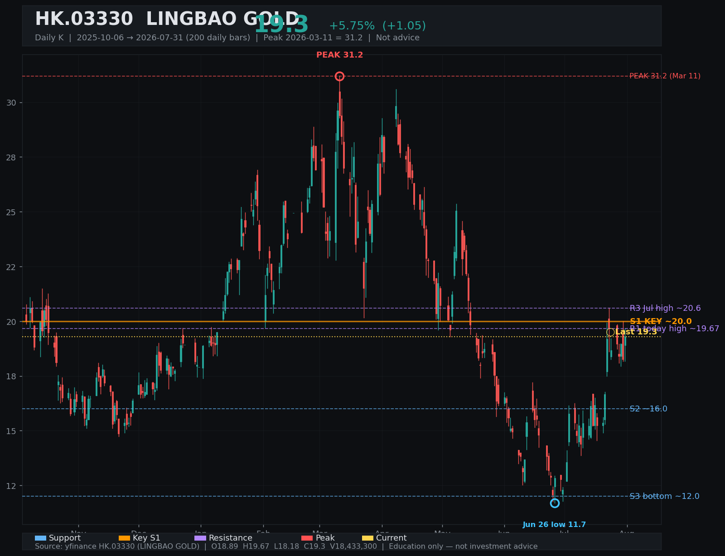Click the 'HK.03330' ticker in the title
Image resolution: width=725 pixels, height=556 pixels.
tap(84, 19)
